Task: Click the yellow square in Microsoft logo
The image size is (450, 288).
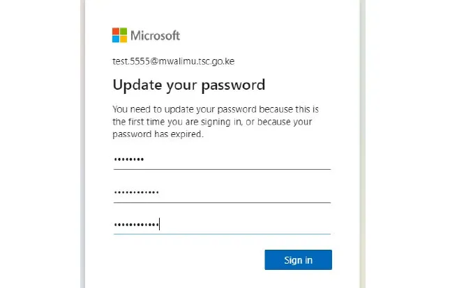Action: [123, 39]
